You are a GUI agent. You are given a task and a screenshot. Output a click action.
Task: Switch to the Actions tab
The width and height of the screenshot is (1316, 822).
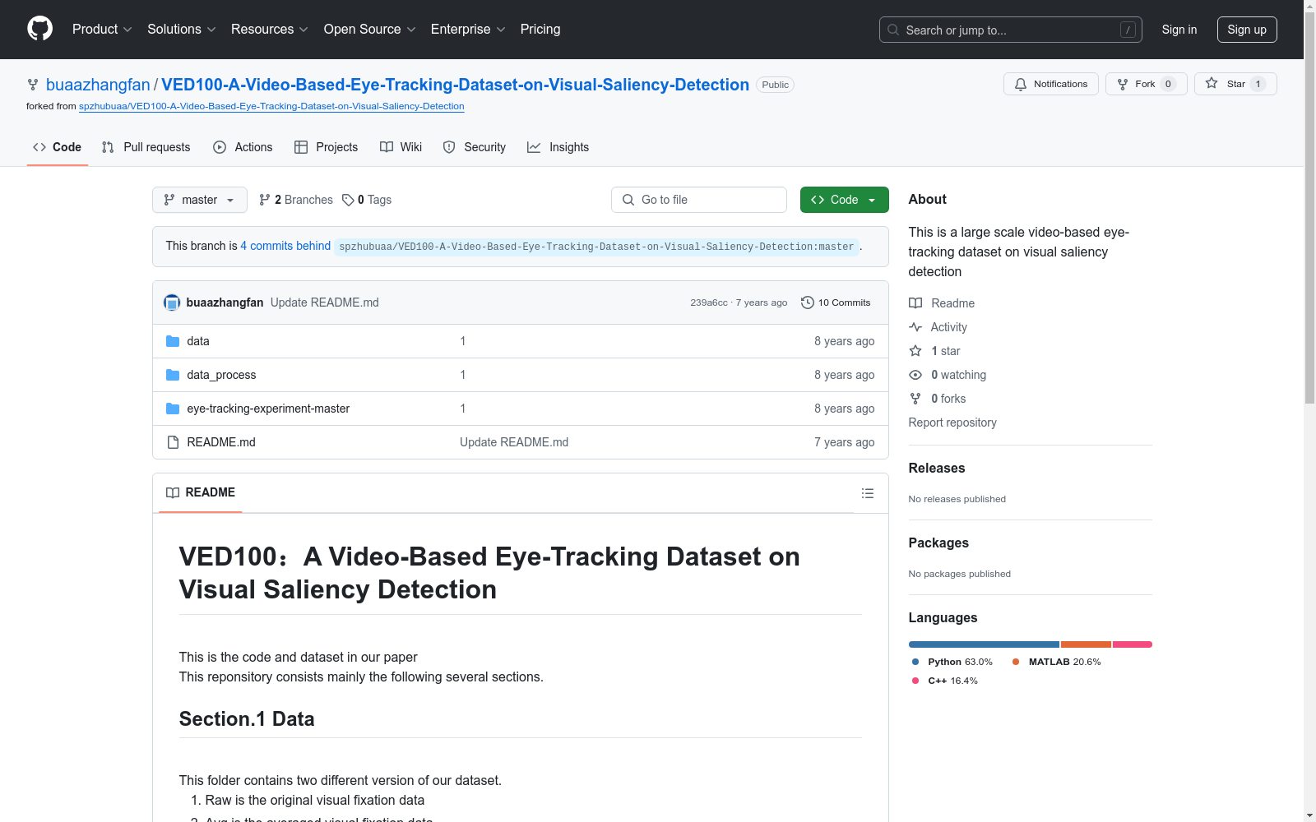pyautogui.click(x=243, y=147)
